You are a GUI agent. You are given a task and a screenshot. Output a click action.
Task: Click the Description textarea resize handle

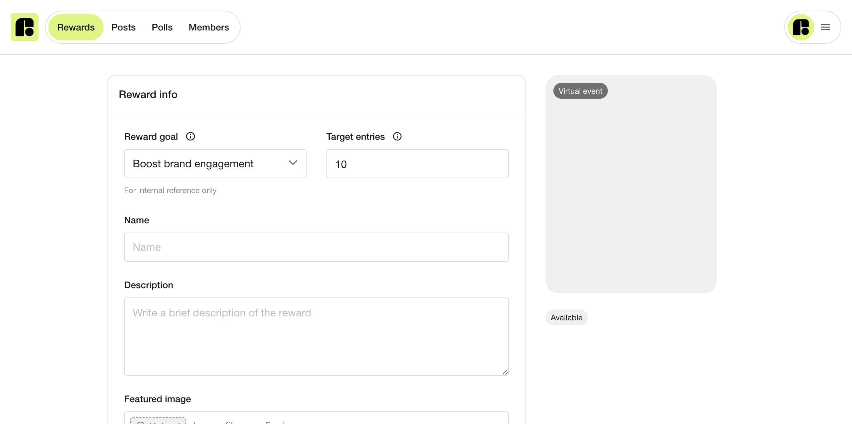(x=505, y=372)
